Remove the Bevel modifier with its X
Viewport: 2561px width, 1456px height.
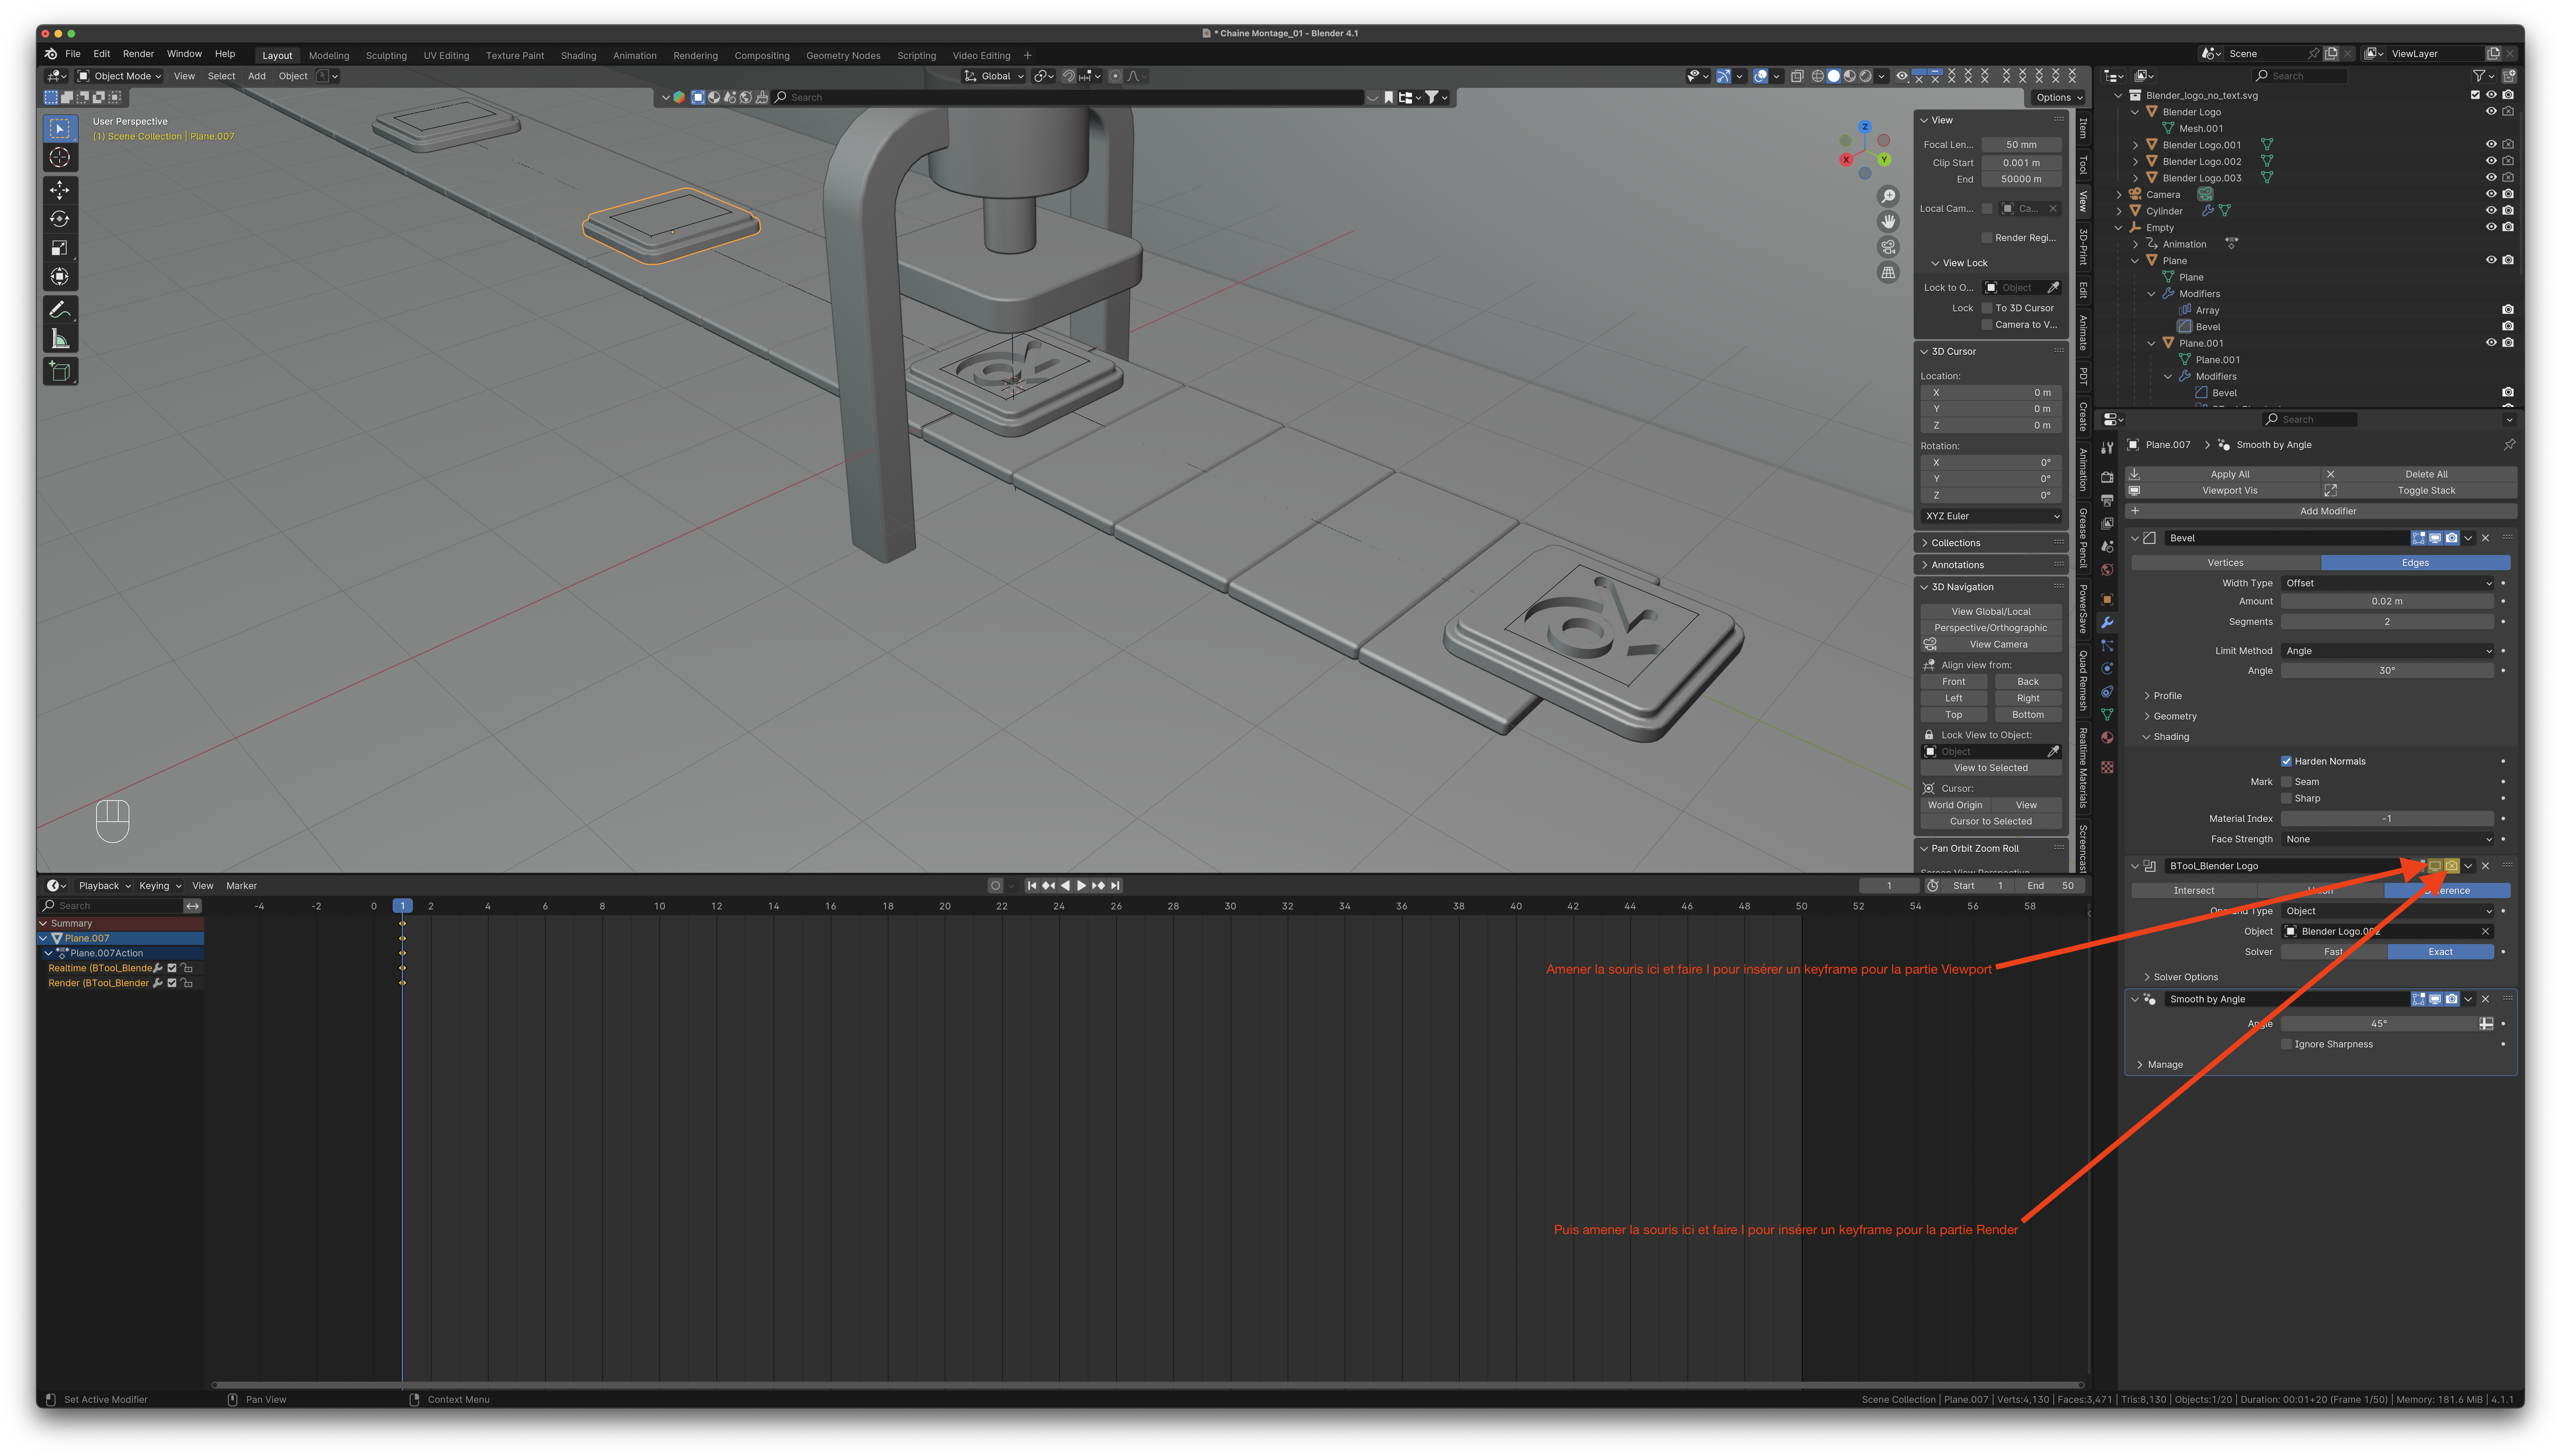tap(2485, 538)
